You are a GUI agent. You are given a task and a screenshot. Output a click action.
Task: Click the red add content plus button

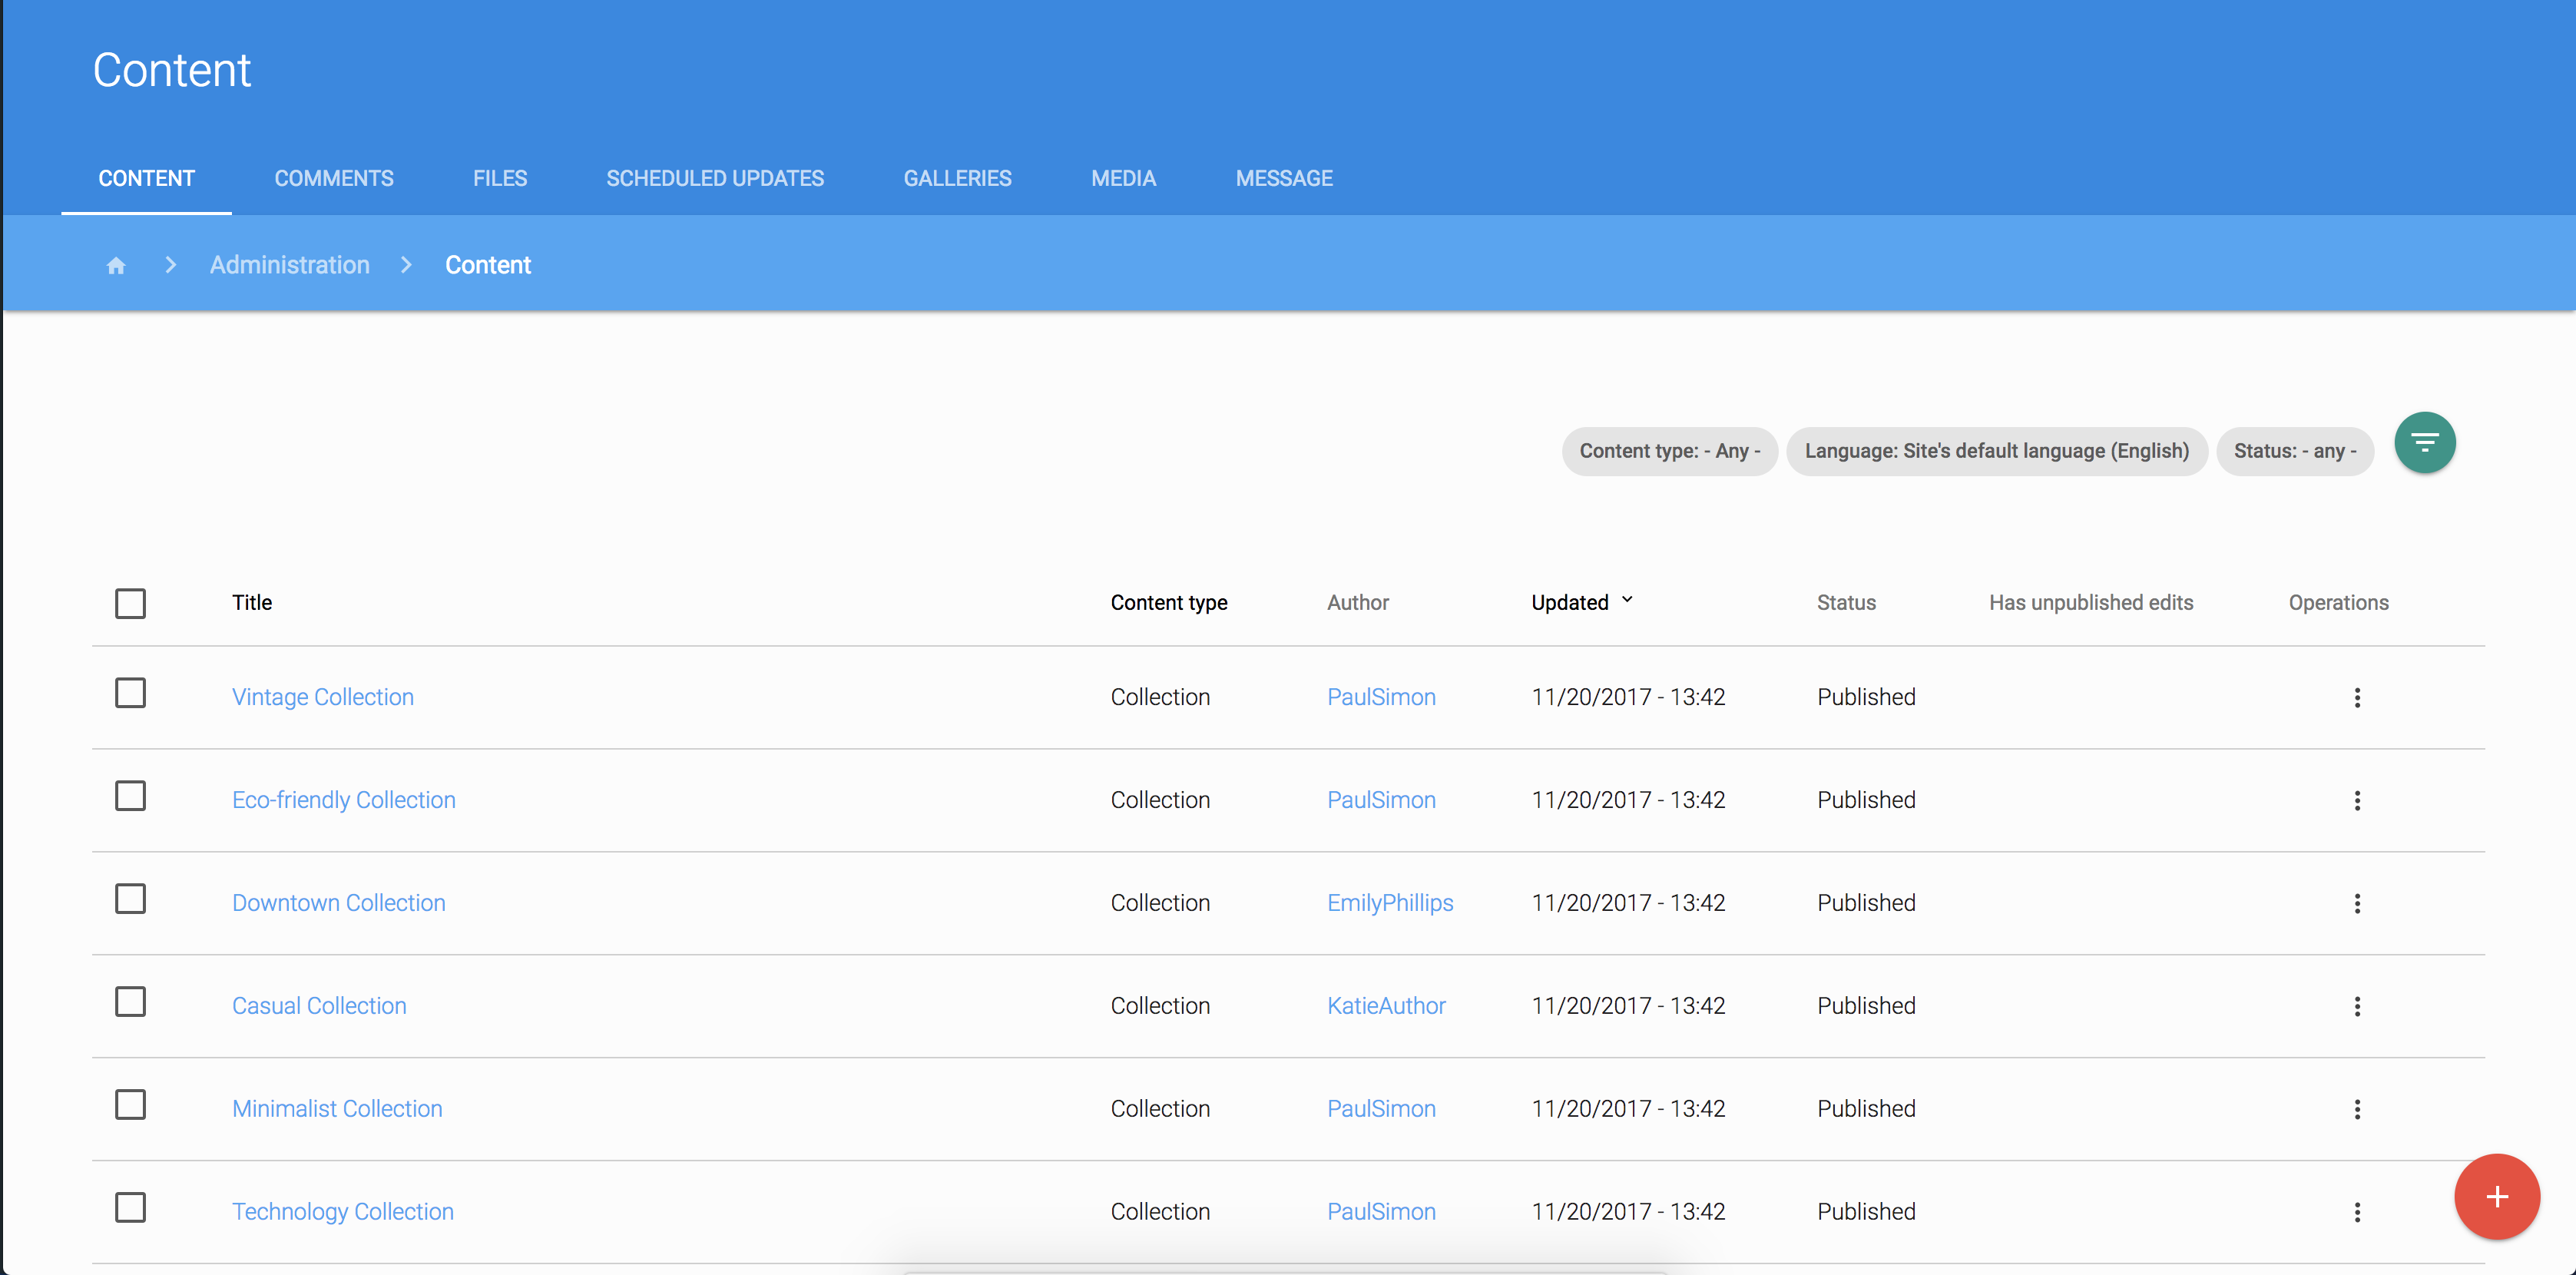(x=2496, y=1196)
